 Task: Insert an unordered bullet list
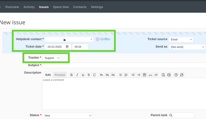point(120,75)
